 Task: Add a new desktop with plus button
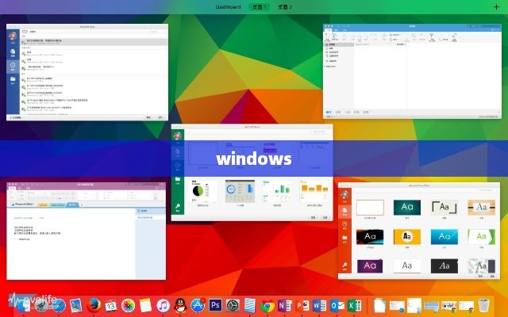pyautogui.click(x=496, y=7)
